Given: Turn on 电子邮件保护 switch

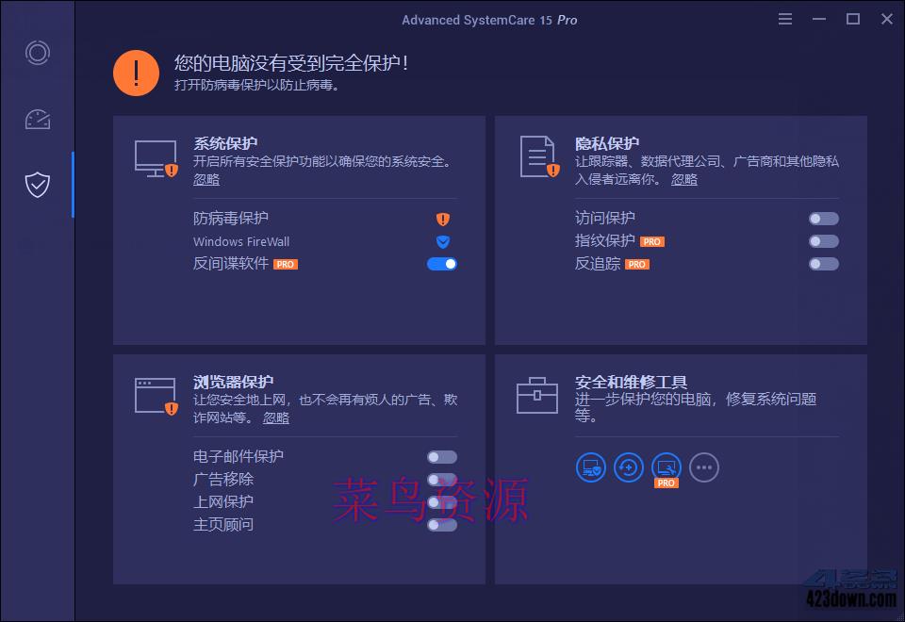Looking at the screenshot, I should pos(441,456).
